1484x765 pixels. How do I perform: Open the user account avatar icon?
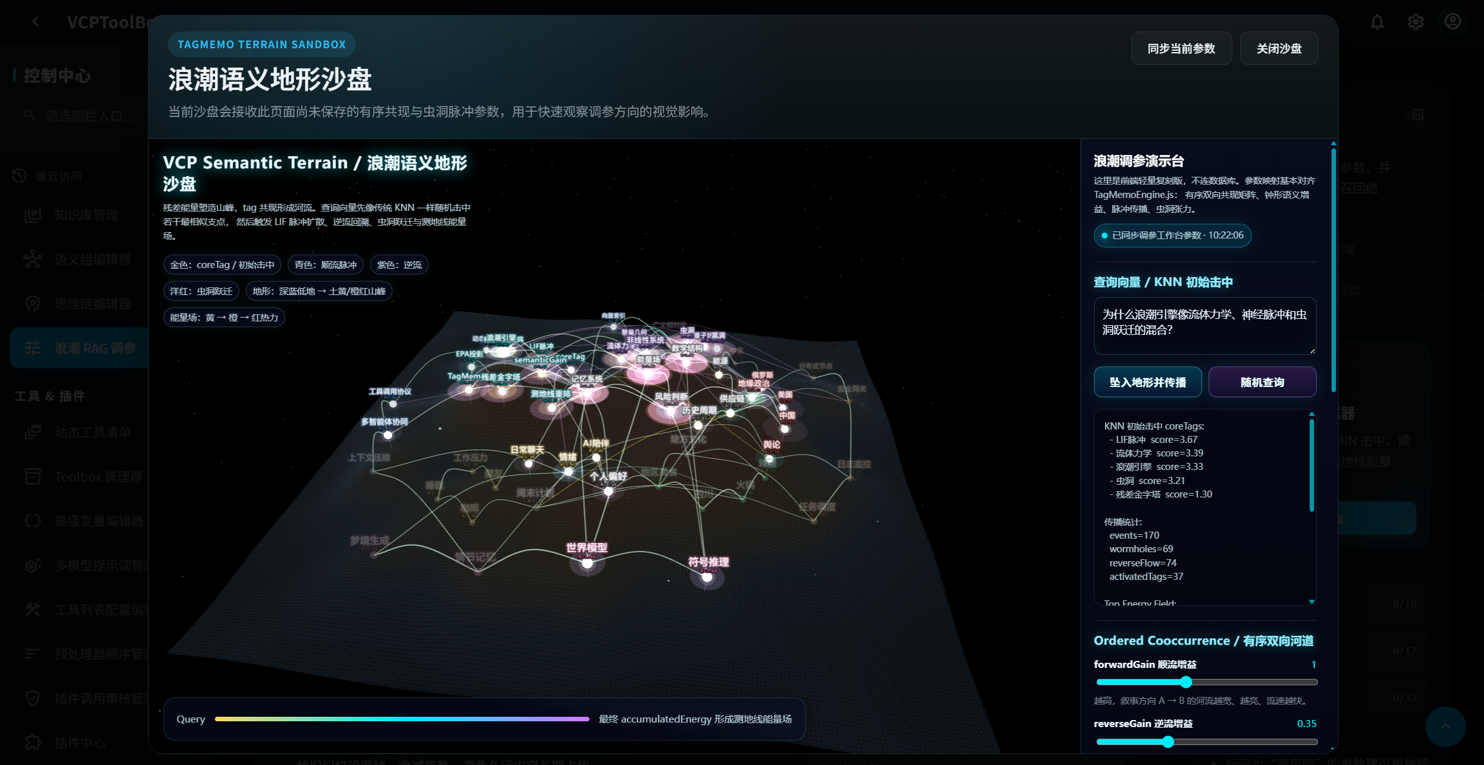click(x=1452, y=21)
